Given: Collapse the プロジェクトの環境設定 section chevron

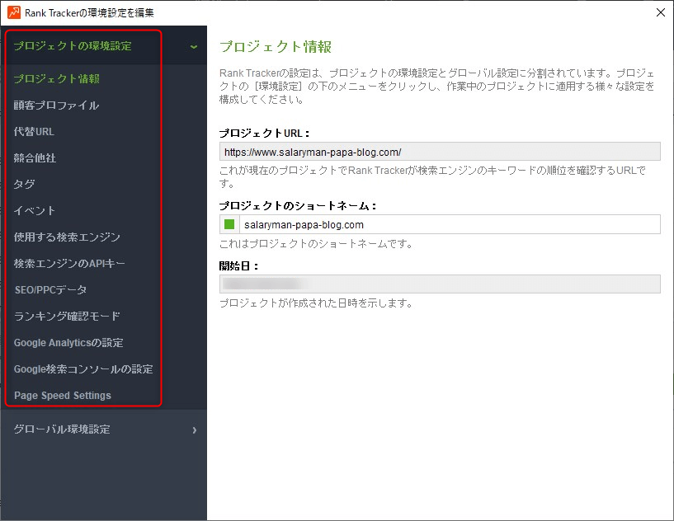Looking at the screenshot, I should (194, 46).
